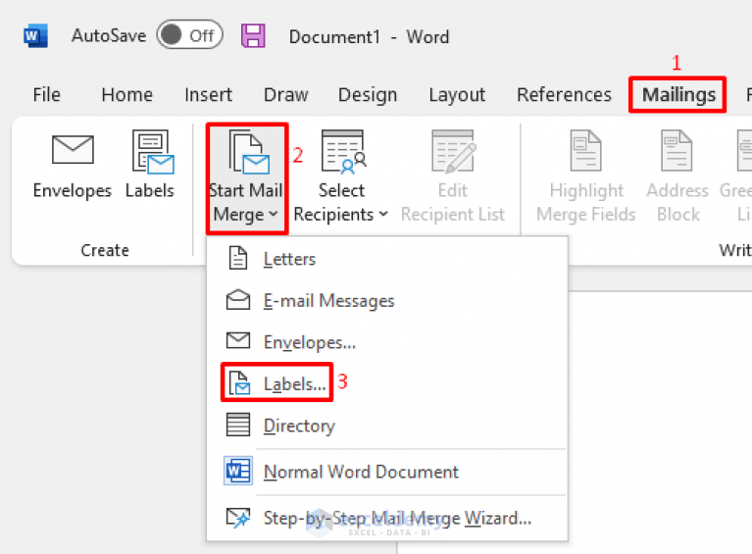Image resolution: width=752 pixels, height=554 pixels.
Task: Click the Highlight Merge Fields label text
Action: (x=586, y=202)
